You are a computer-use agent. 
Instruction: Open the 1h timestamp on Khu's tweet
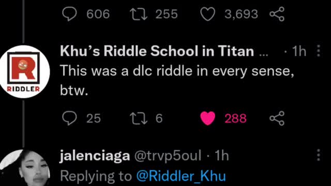pyautogui.click(x=299, y=51)
